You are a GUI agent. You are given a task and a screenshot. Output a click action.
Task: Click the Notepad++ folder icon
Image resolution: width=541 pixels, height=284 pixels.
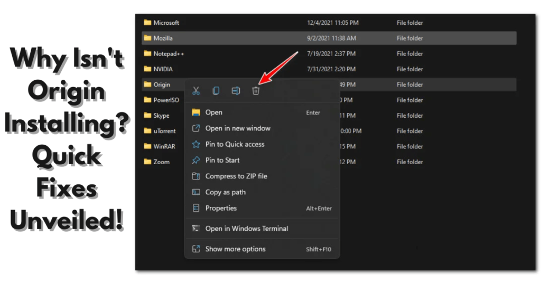[148, 53]
